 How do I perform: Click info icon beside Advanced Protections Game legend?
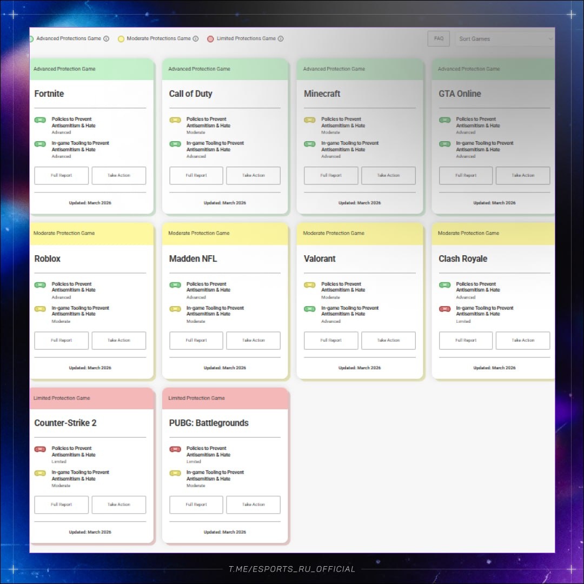106,39
